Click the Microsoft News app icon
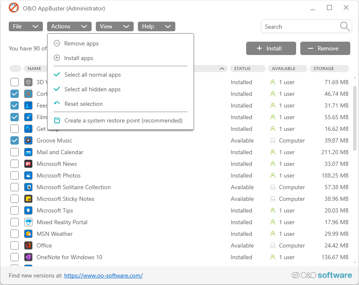Image resolution: width=359 pixels, height=285 pixels. [28, 164]
